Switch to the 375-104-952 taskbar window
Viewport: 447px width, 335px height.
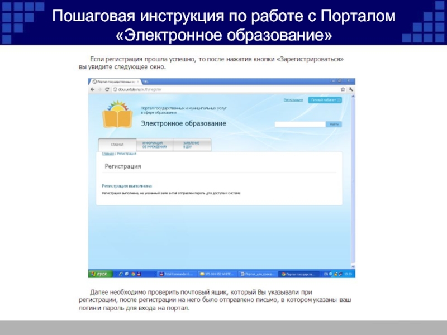(217, 274)
